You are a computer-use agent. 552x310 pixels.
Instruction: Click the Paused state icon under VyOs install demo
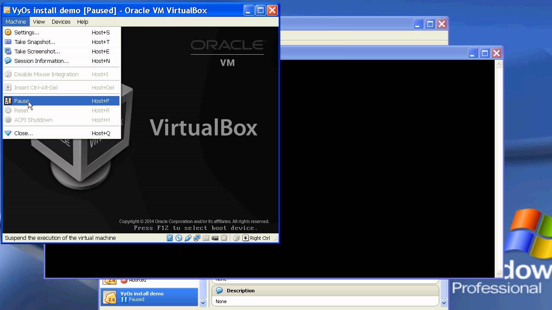(124, 300)
